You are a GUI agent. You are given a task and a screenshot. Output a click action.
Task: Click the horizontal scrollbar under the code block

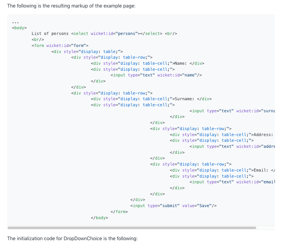(x=132, y=228)
